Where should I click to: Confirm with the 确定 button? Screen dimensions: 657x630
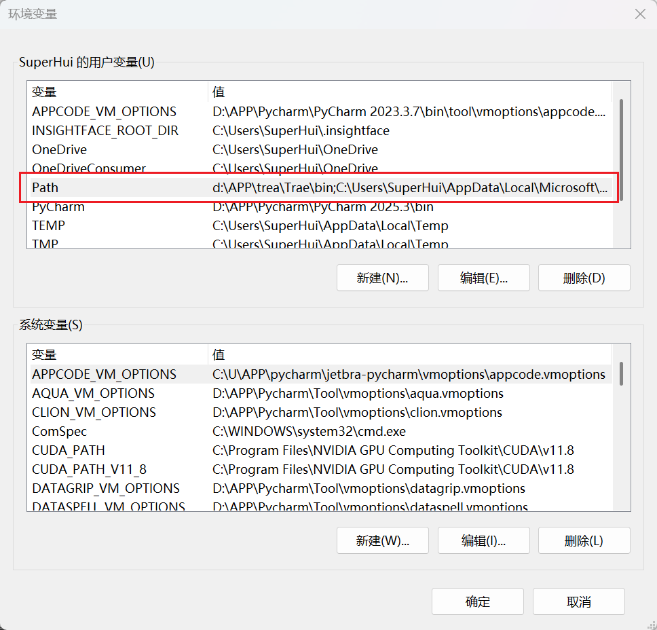click(x=478, y=601)
